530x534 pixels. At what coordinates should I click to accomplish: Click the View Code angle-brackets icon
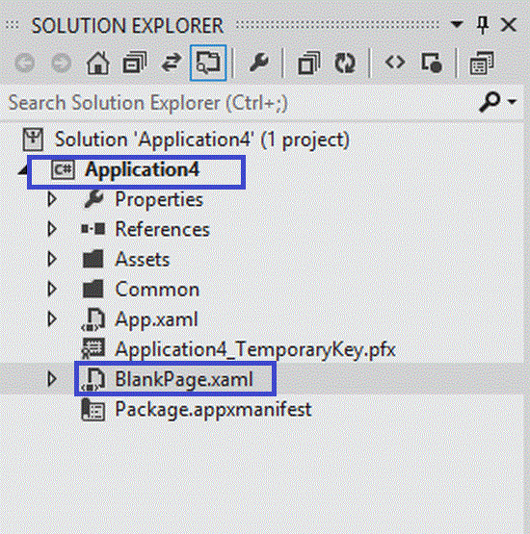tap(395, 63)
